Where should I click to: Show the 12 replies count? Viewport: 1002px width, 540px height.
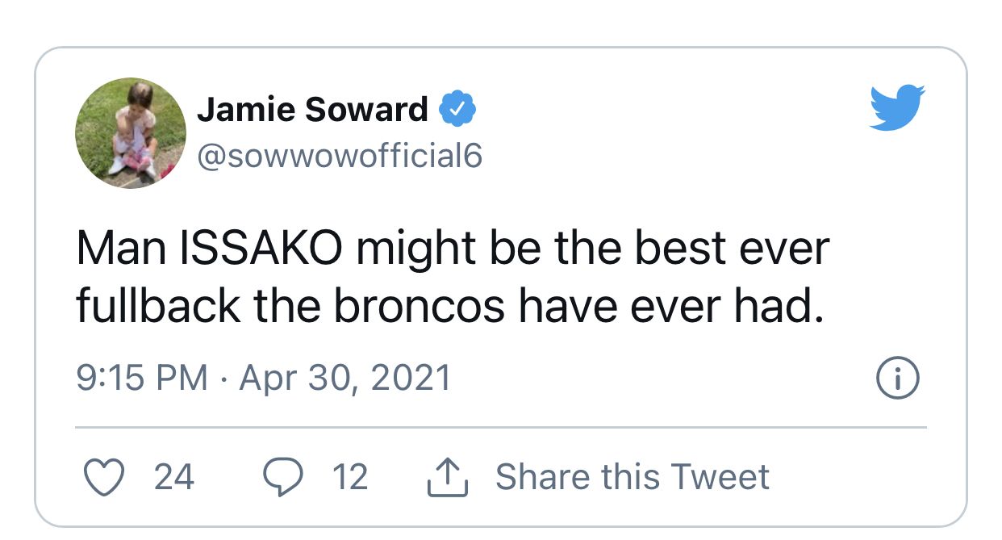350,477
